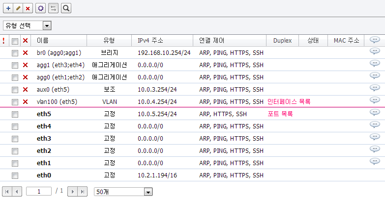This screenshot has width=385, height=198.
Task: Tick the checkbox for aux0 row
Action: [15, 90]
